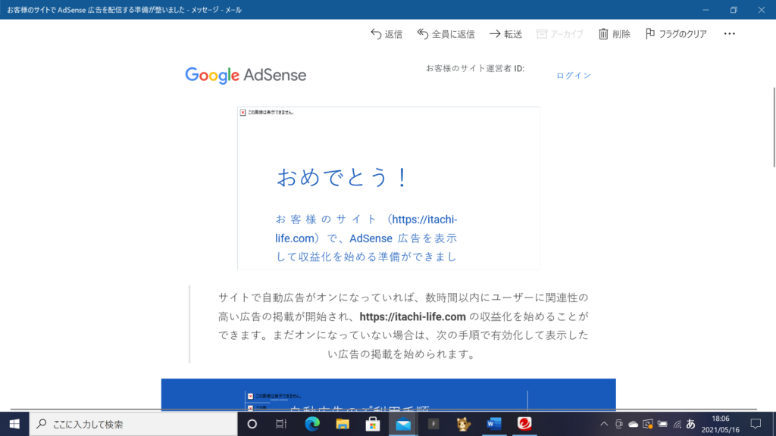Open the Wi-Fi network tray icon
Image resolution: width=776 pixels, height=436 pixels.
pyautogui.click(x=677, y=424)
